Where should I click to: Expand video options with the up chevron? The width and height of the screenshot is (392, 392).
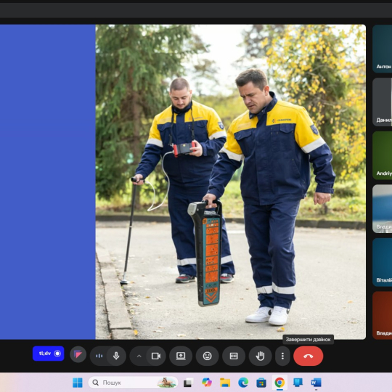139,356
